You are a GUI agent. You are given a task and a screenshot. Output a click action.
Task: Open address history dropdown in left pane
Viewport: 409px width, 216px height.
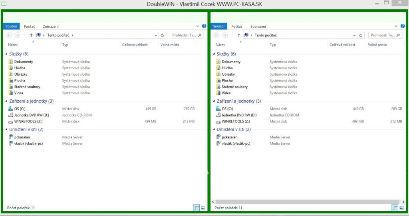pyautogui.click(x=156, y=35)
